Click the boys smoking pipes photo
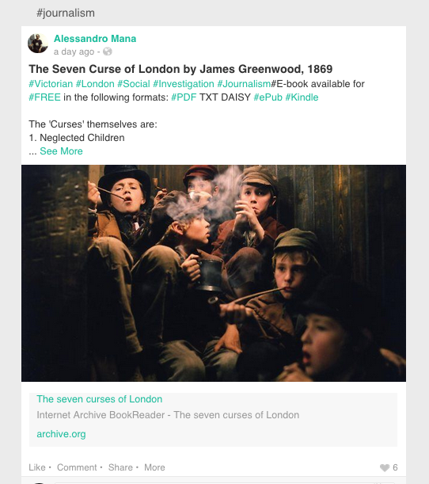The height and width of the screenshot is (484, 429). [214, 273]
